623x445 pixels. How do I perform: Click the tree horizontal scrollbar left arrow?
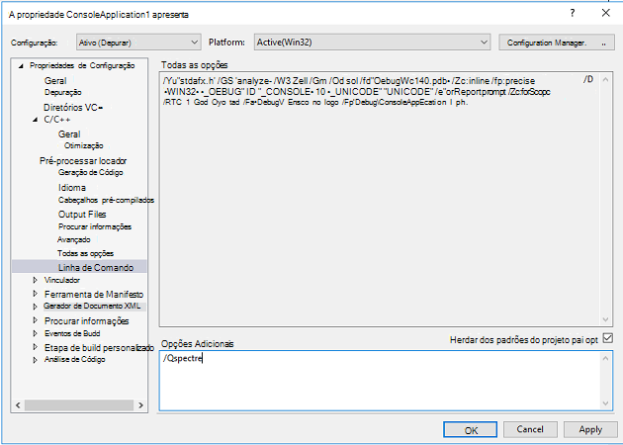(18, 405)
